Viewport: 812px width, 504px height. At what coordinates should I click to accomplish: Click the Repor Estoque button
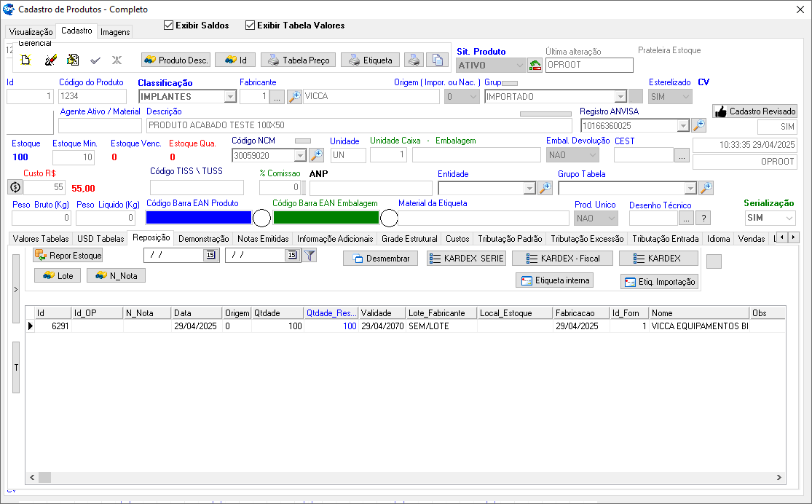tap(68, 255)
